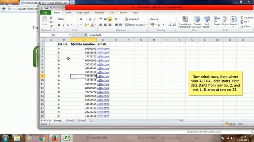
Task: Switch to the Formulas tab
Action: [x=99, y=13]
